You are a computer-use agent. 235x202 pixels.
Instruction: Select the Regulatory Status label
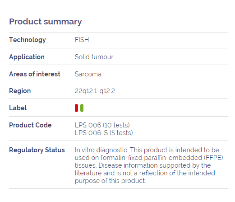click(37, 150)
